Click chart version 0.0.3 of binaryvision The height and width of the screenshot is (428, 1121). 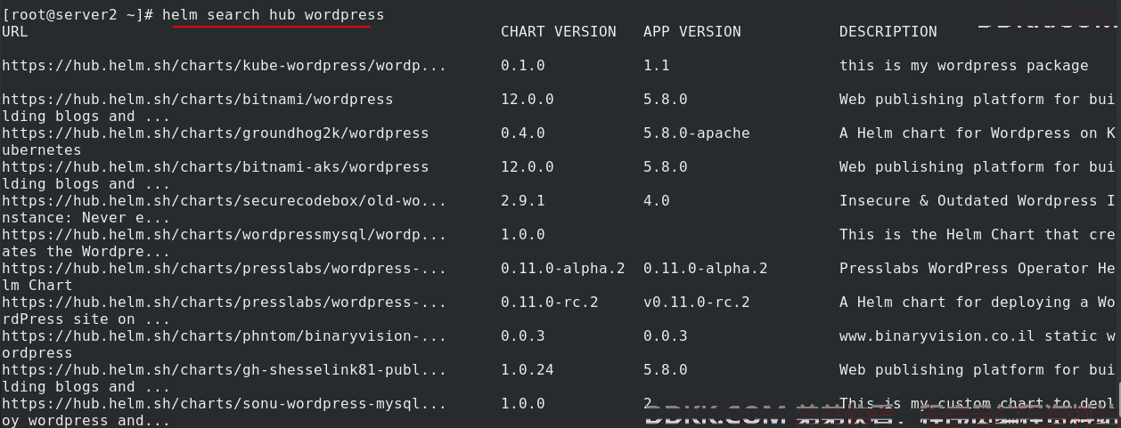523,335
